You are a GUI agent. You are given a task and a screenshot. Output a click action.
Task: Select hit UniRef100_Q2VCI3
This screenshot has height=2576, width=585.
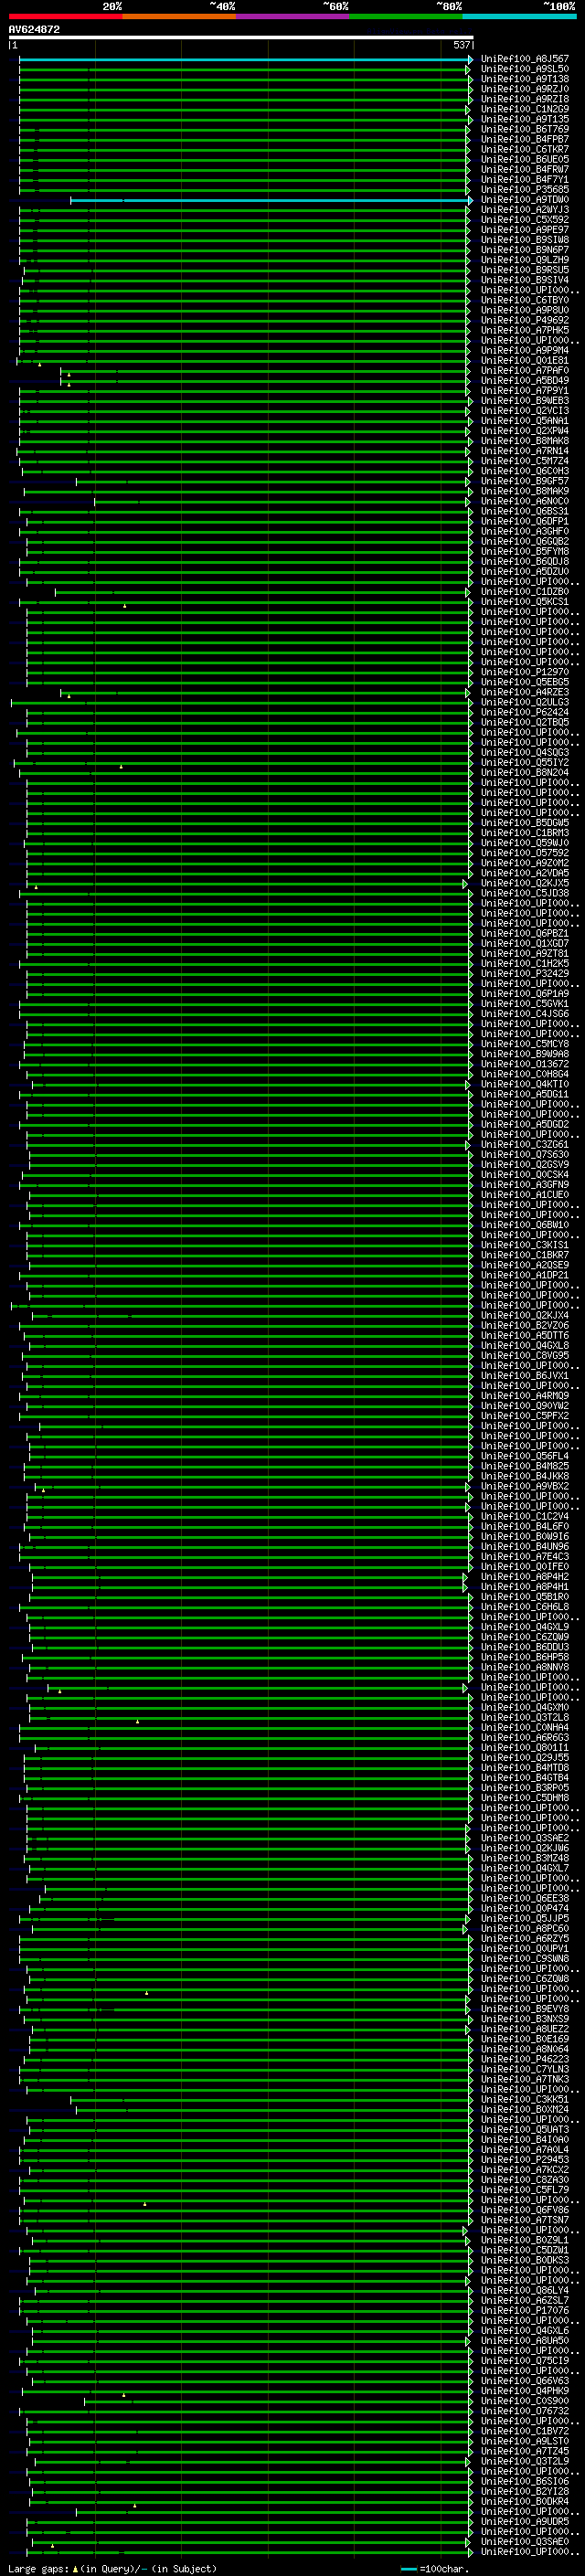click(525, 411)
